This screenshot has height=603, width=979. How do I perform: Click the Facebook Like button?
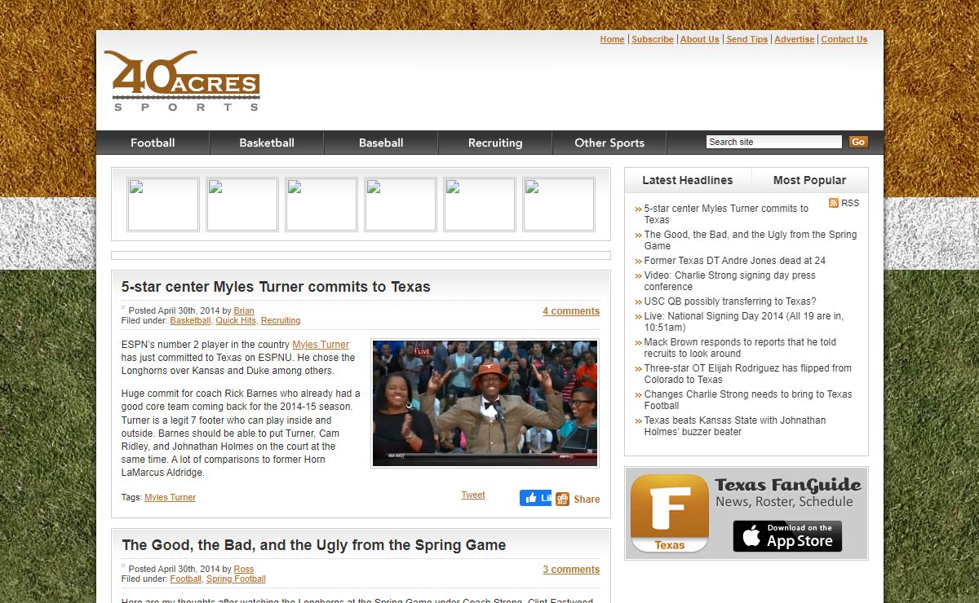[535, 498]
